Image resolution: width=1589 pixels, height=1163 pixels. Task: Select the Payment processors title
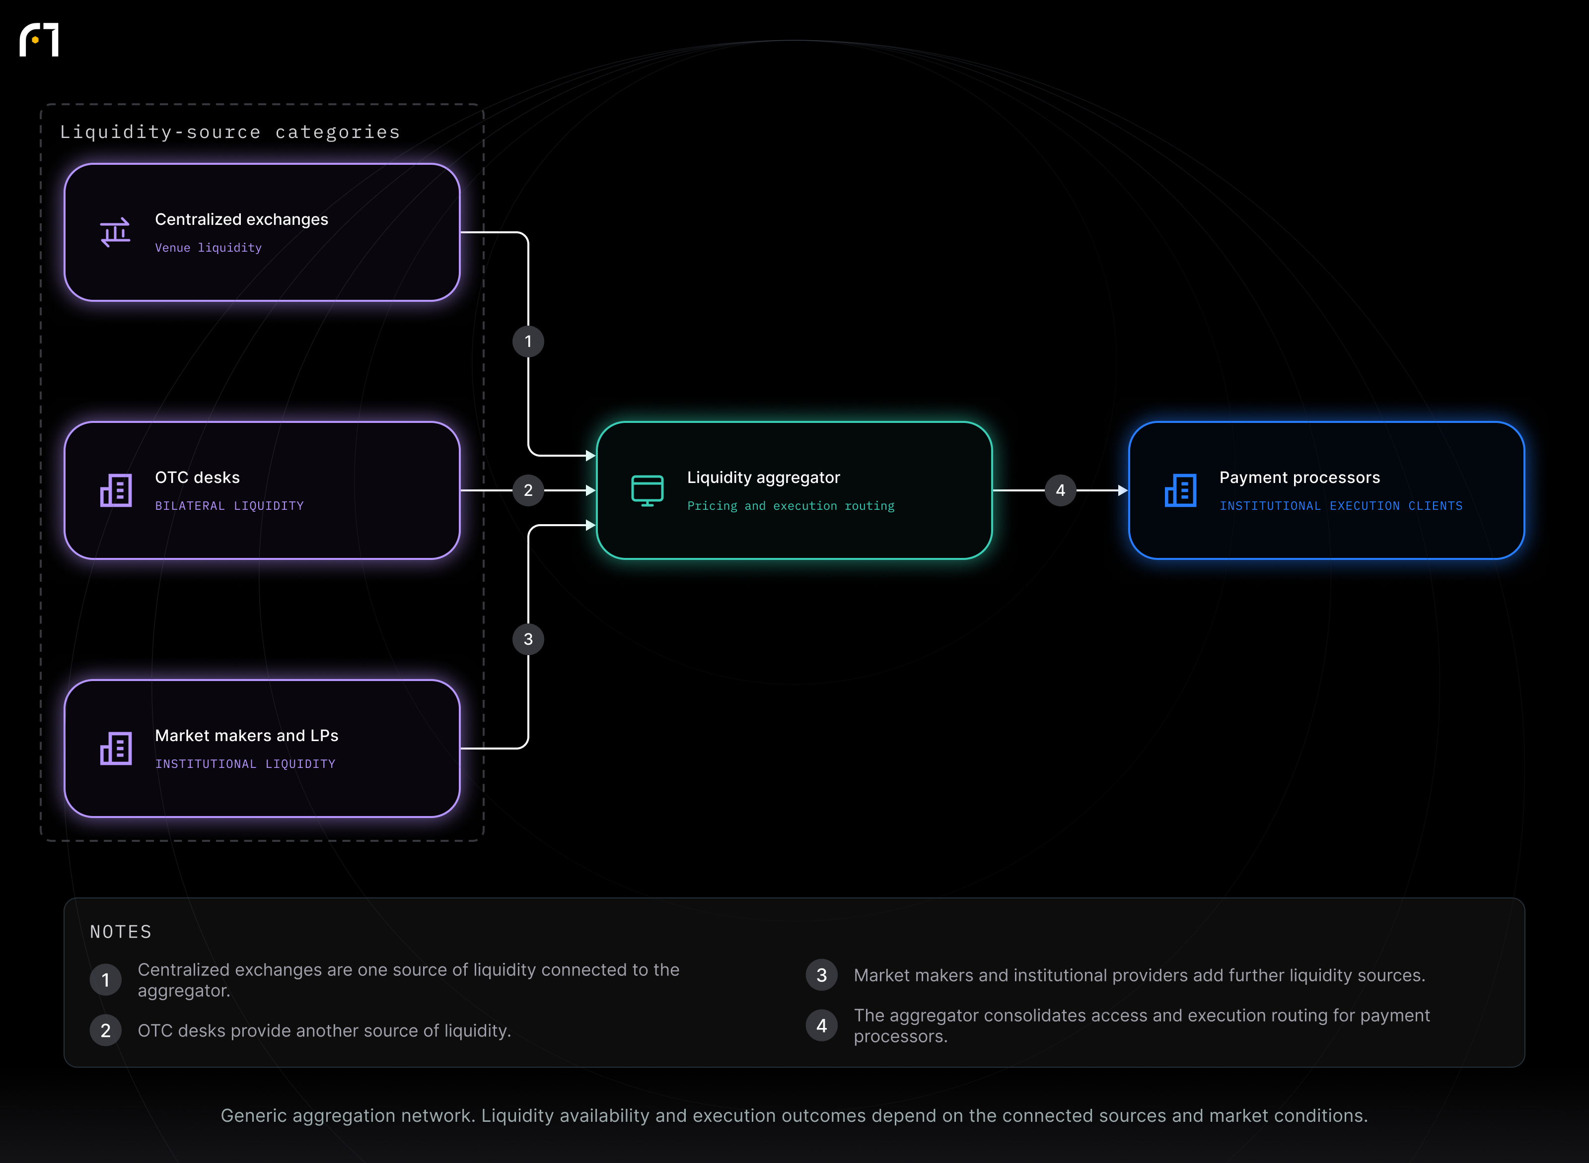click(x=1300, y=478)
